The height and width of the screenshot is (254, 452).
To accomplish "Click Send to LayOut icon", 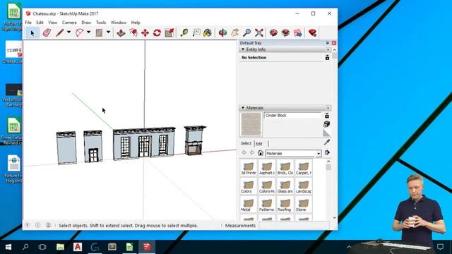I will coord(298,33).
